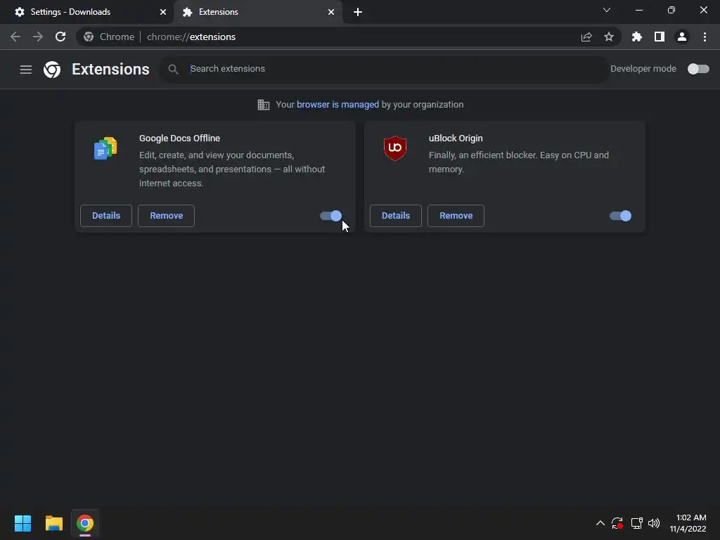Click the 'Developer mode' label

[643, 69]
